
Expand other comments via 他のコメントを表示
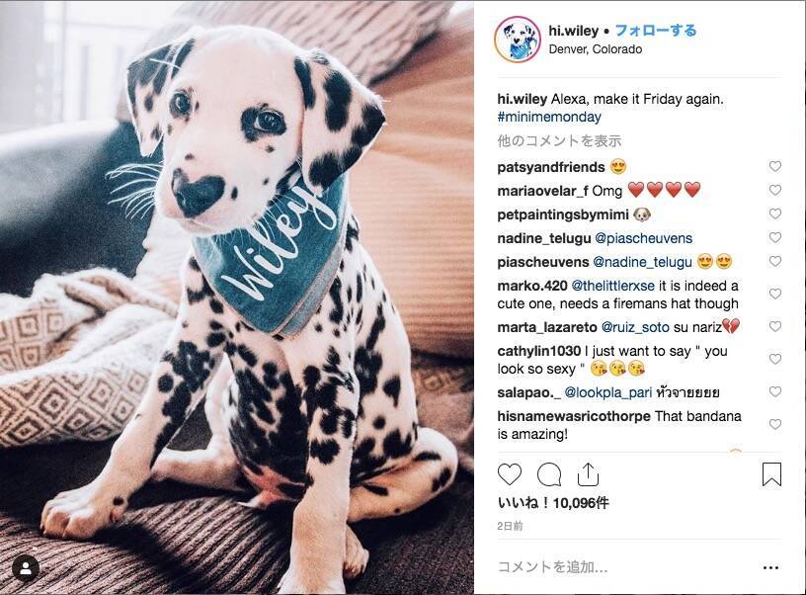[x=559, y=141]
